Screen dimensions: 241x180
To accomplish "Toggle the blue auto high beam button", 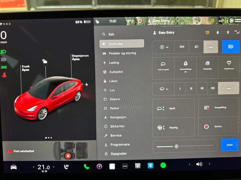I will pyautogui.click(x=231, y=46).
